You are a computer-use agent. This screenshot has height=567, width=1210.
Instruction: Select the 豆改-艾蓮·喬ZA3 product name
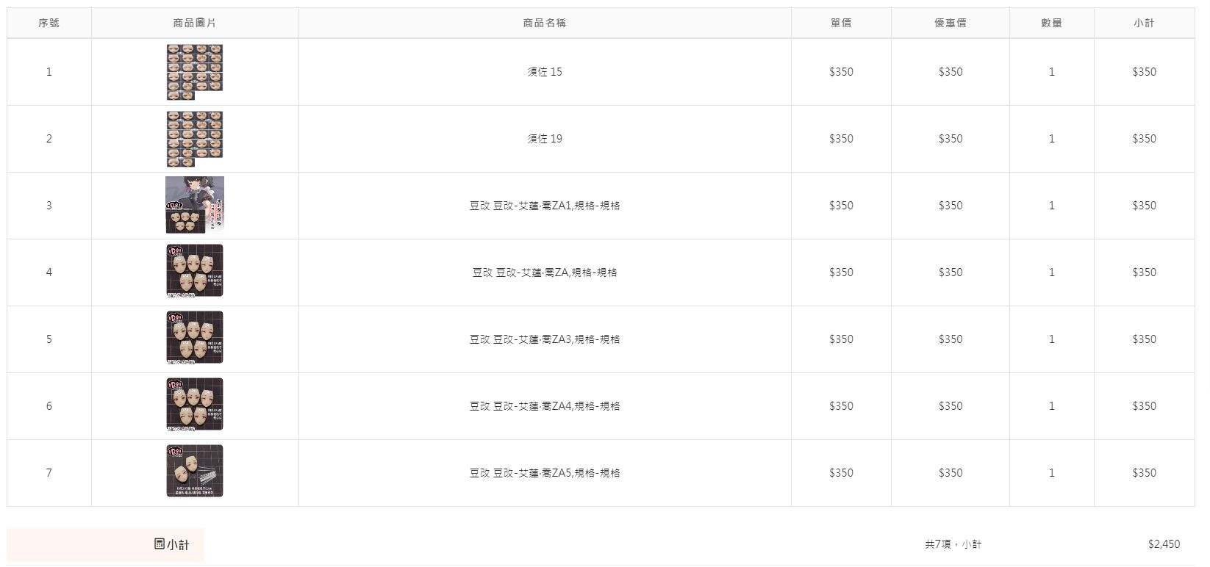pyautogui.click(x=545, y=339)
